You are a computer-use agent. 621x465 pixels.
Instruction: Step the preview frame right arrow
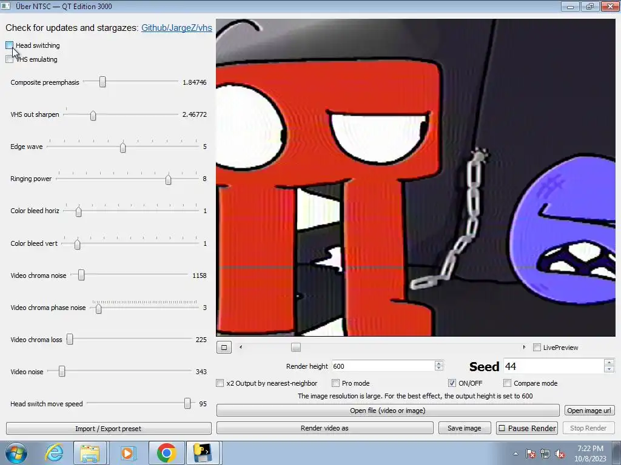(x=524, y=347)
